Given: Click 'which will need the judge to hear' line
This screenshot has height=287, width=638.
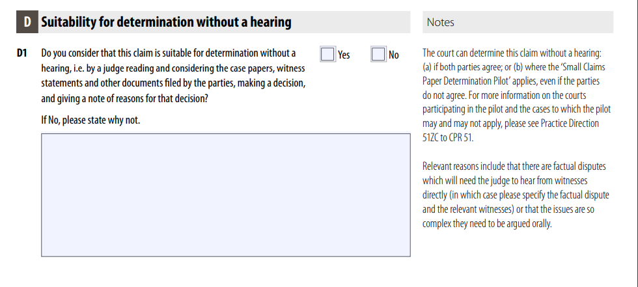Looking at the screenshot, I should coord(505,180).
